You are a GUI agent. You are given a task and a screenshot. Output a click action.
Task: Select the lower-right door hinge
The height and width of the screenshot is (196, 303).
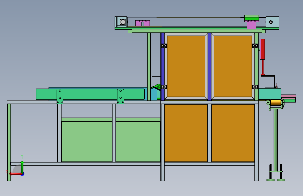pyautogui.click(x=255, y=87)
